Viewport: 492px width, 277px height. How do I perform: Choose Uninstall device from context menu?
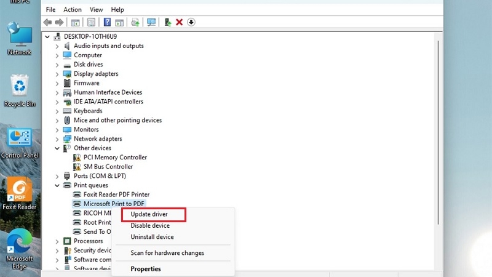[x=173, y=237]
